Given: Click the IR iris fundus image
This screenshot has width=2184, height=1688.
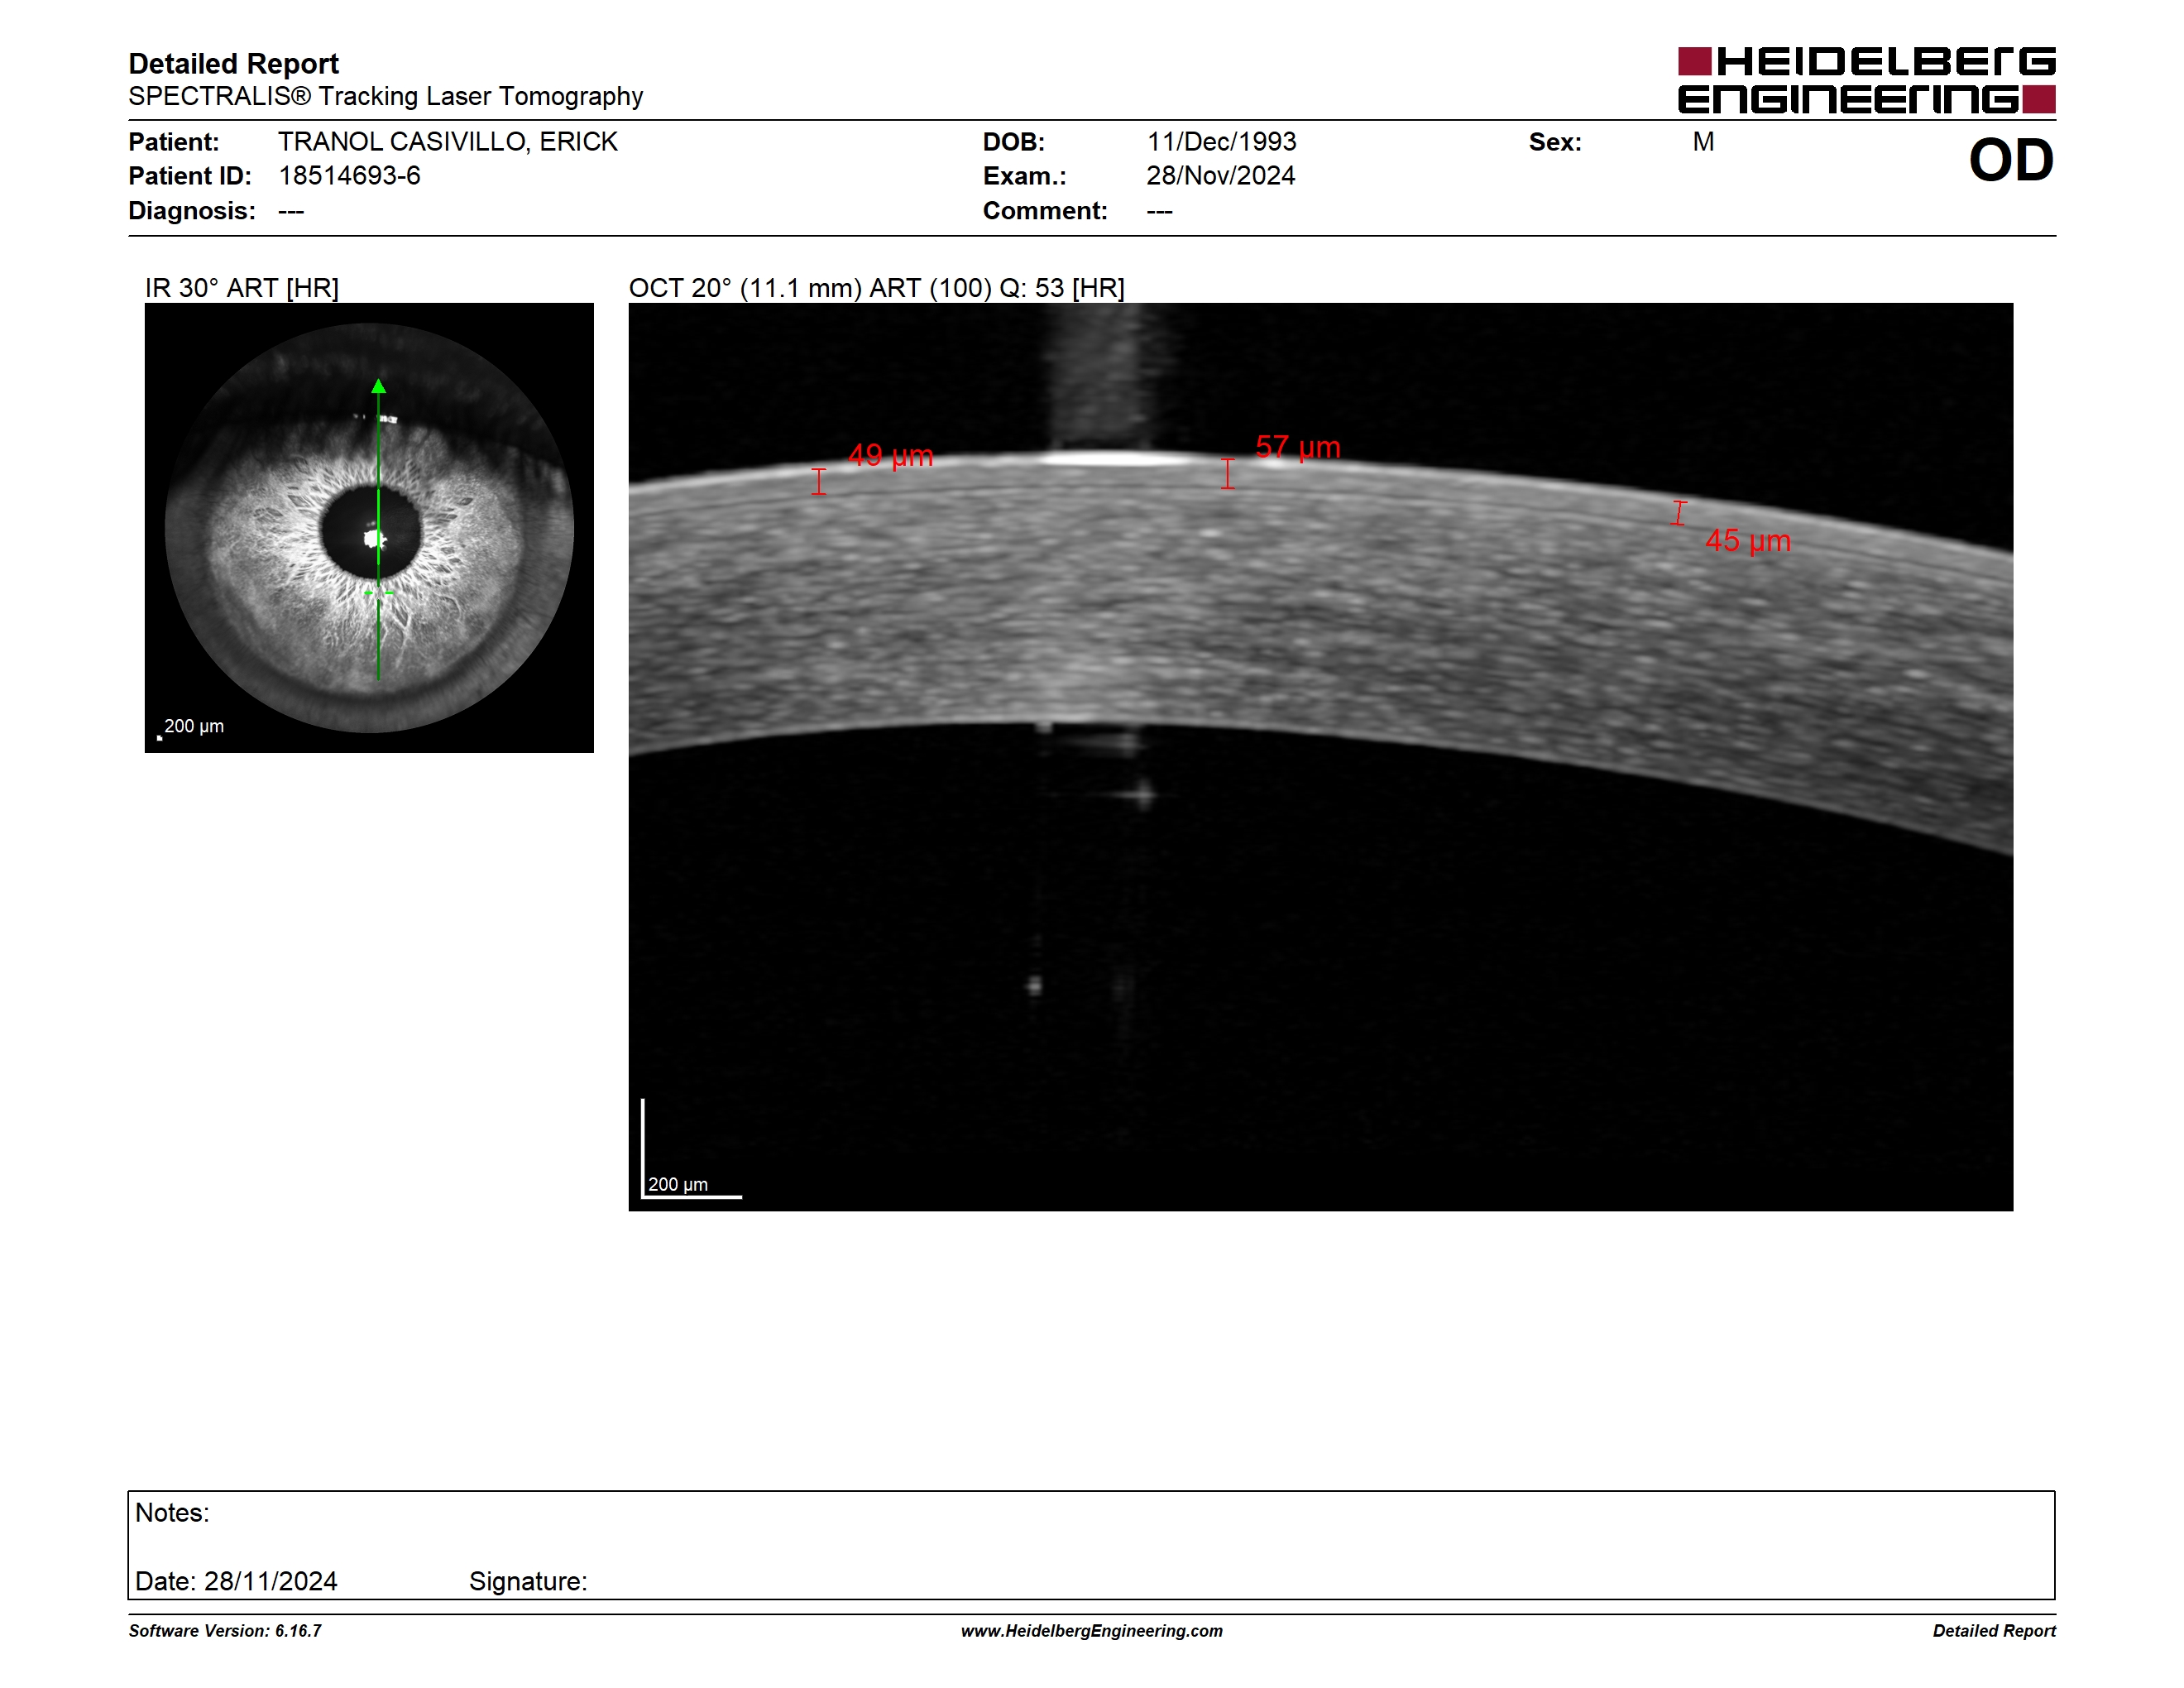Looking at the screenshot, I should pyautogui.click(x=369, y=528).
